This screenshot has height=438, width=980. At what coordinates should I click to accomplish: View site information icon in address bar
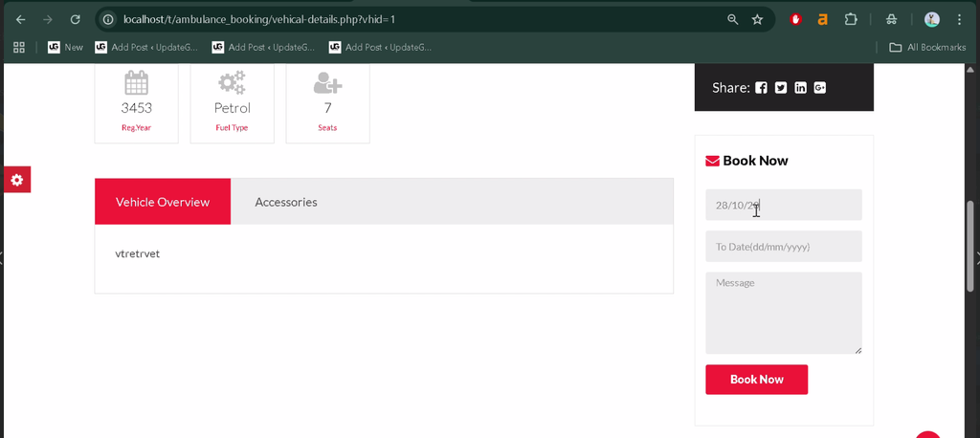click(108, 19)
